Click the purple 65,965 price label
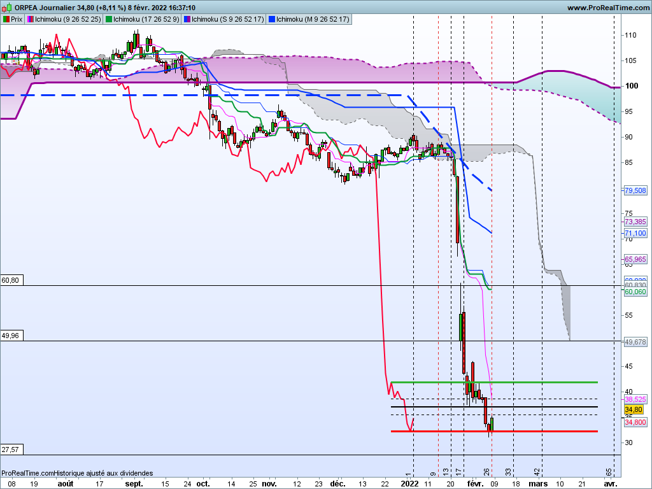Screen dimensions: 652x489 click(635, 259)
